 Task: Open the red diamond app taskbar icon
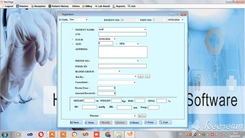point(96,135)
